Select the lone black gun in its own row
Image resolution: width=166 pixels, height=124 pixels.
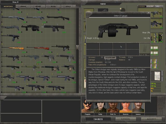(x=10, y=37)
